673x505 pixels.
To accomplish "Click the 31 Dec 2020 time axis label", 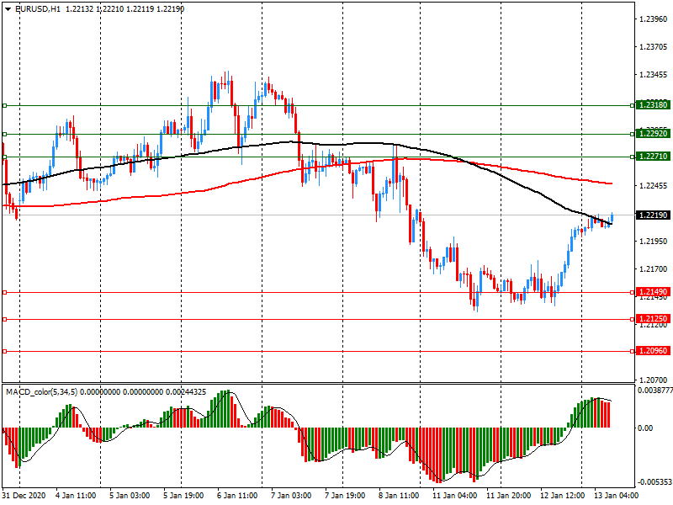I will pos(25,496).
